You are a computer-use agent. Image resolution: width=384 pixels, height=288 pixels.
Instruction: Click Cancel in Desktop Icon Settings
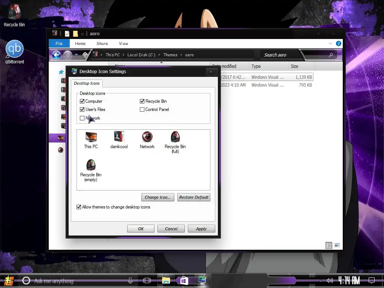pos(171,229)
